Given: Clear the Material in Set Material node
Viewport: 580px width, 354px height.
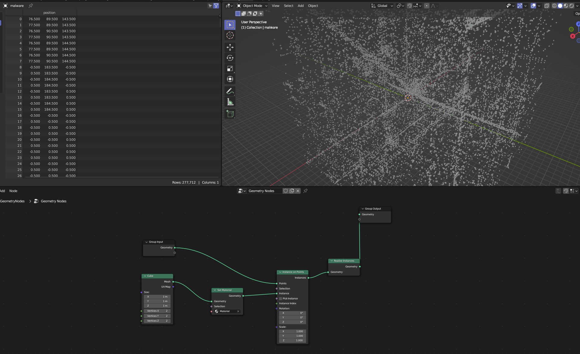Looking at the screenshot, I should [238, 311].
